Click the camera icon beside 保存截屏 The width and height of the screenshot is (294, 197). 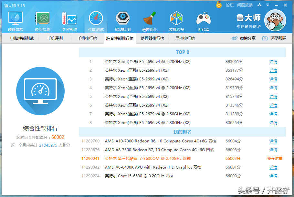click(265, 38)
